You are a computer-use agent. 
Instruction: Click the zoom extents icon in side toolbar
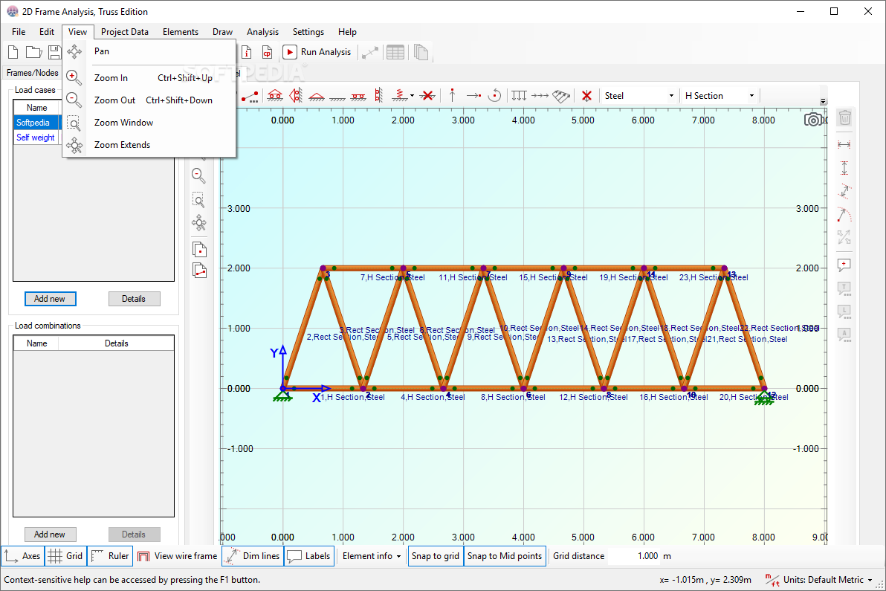point(199,223)
